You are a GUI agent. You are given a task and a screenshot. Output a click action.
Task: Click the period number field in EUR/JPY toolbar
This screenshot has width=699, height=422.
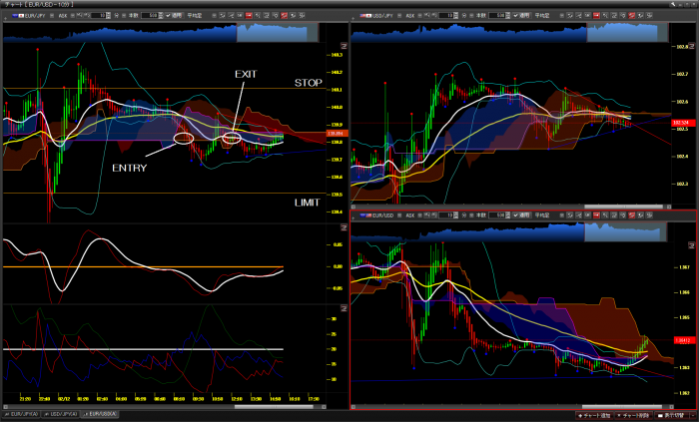(98, 16)
